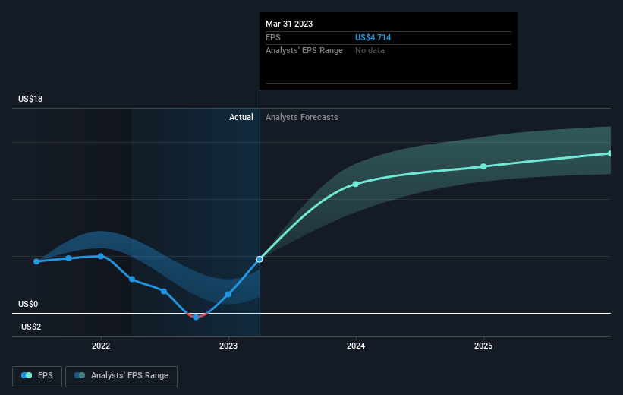The image size is (623, 395).
Task: Click the EPS data point at start of 2023
Action: (228, 295)
